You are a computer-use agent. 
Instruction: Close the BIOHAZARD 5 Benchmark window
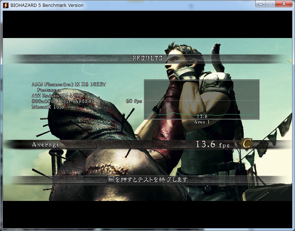point(284,4)
